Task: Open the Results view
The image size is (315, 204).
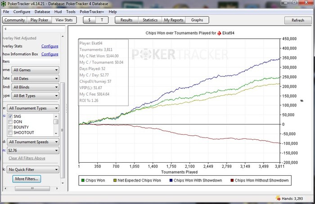Action: [126, 20]
